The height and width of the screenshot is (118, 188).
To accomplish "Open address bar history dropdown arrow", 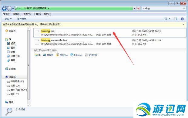I will (134, 8).
